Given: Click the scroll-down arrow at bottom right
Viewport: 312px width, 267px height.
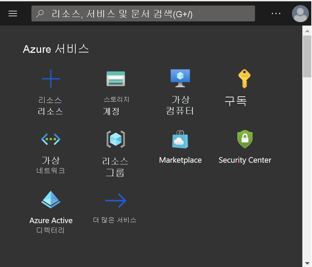Looking at the screenshot, I should (307, 263).
